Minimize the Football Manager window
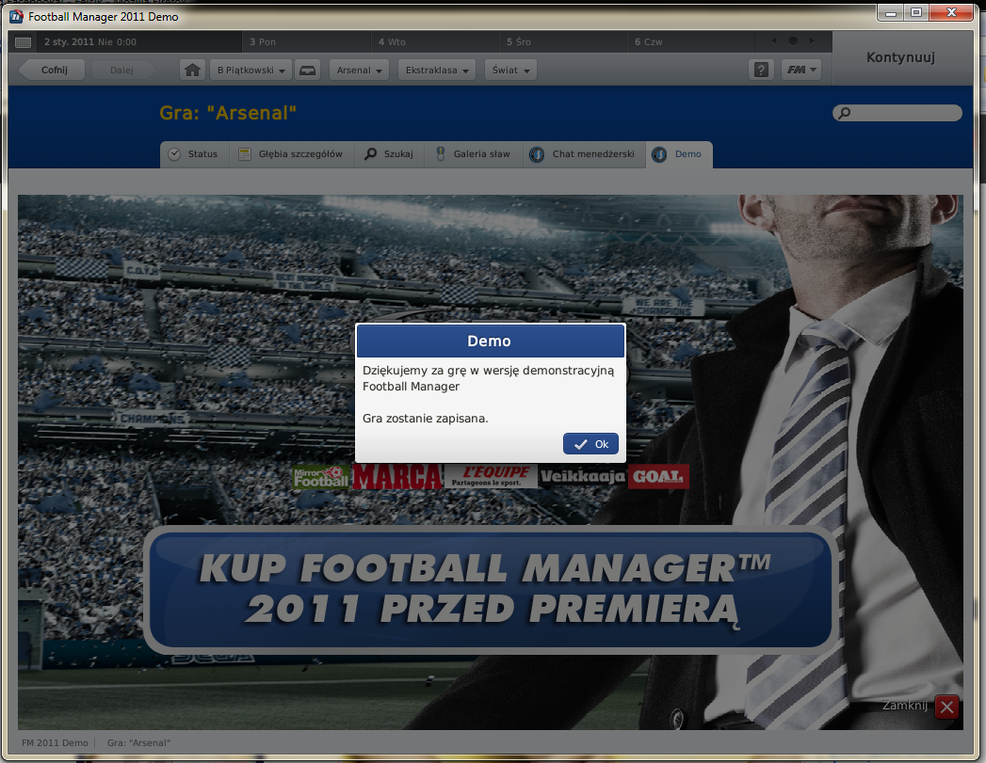The image size is (986, 763). pyautogui.click(x=891, y=12)
